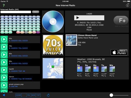The height and width of the screenshot is (98, 131).
Task: Click the '14689' number above the player
Action: (89, 14)
